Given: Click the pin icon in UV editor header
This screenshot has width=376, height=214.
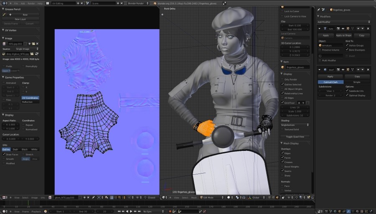Looking at the screenshot, I should click(93, 197).
